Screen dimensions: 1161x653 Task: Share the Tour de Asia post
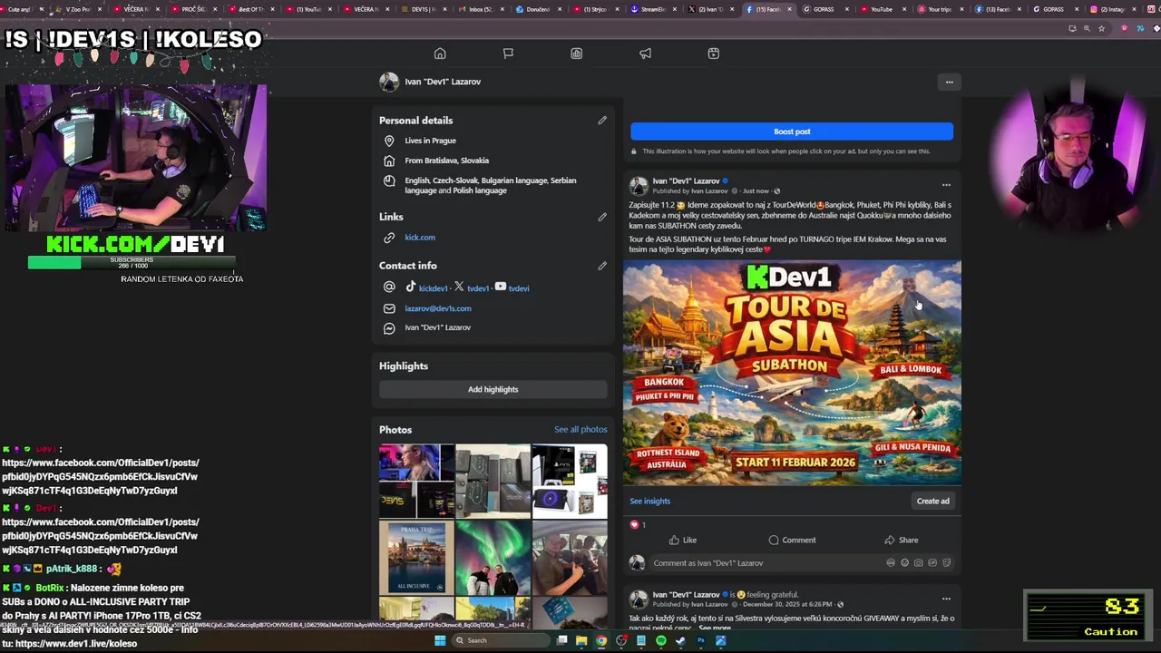[x=901, y=540]
